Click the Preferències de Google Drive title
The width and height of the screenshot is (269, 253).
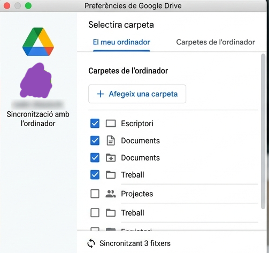133,6
